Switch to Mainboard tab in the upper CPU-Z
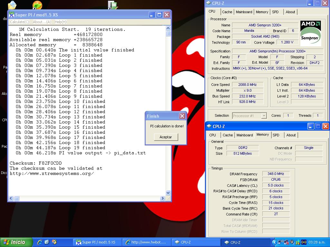The height and width of the screenshot is (247, 330). 244,12
